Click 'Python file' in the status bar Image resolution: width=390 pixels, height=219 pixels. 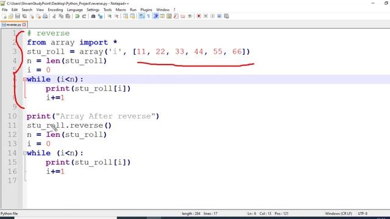(x=9, y=214)
